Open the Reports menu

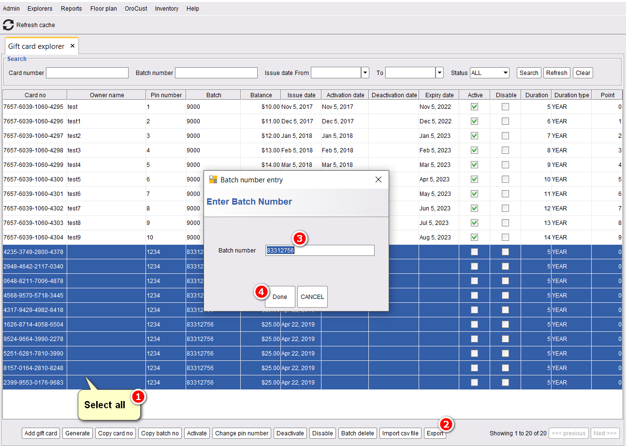point(72,9)
